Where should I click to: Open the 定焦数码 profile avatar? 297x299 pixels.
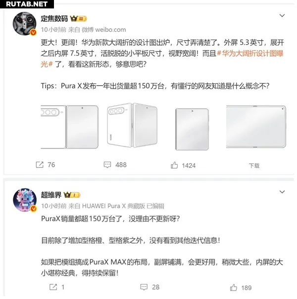tap(25, 24)
